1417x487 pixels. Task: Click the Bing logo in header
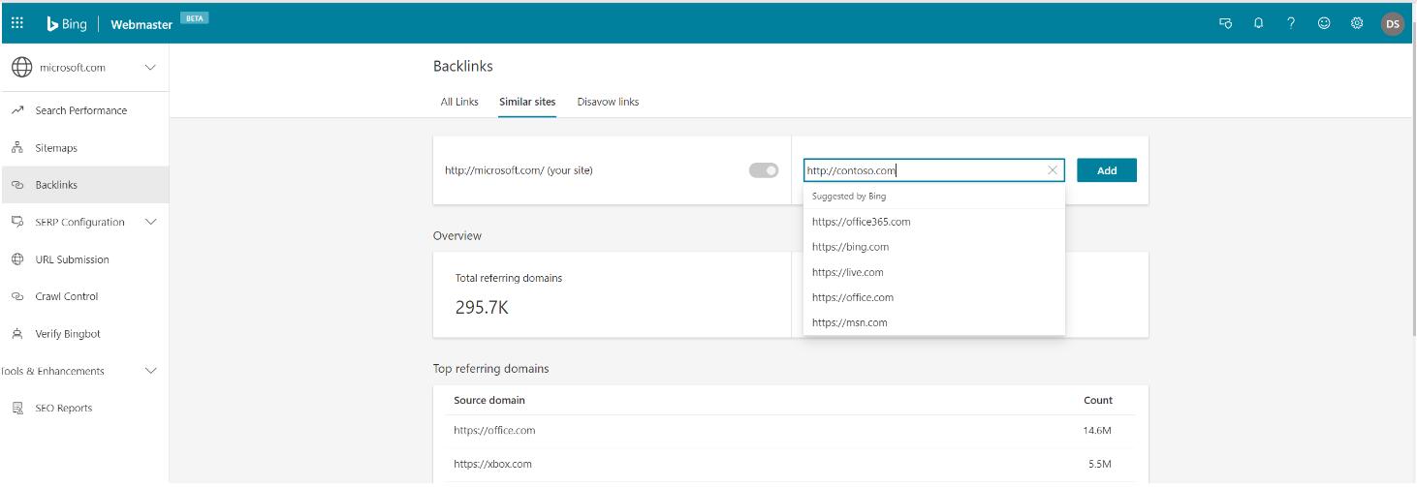point(67,24)
